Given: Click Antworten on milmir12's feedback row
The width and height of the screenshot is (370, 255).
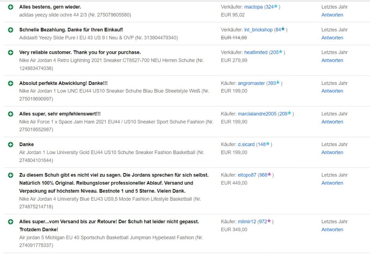Looking at the screenshot, I should 332,230.
